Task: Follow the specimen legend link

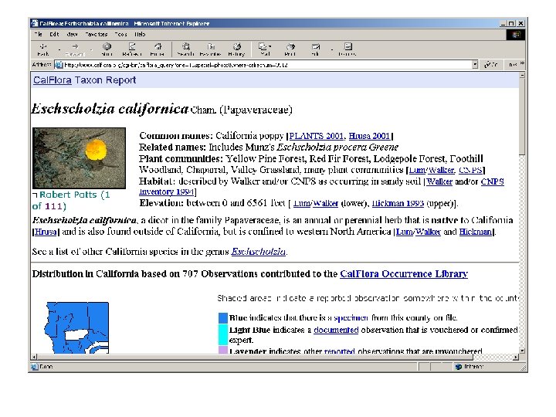Action: 351,317
